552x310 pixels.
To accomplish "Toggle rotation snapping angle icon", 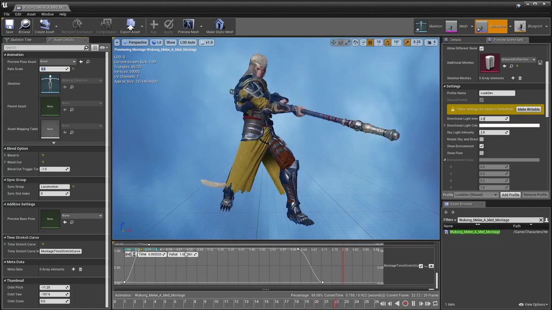I will click(x=387, y=42).
